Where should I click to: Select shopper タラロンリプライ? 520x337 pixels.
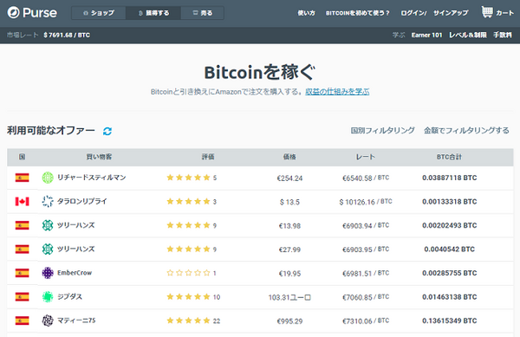[x=82, y=202]
